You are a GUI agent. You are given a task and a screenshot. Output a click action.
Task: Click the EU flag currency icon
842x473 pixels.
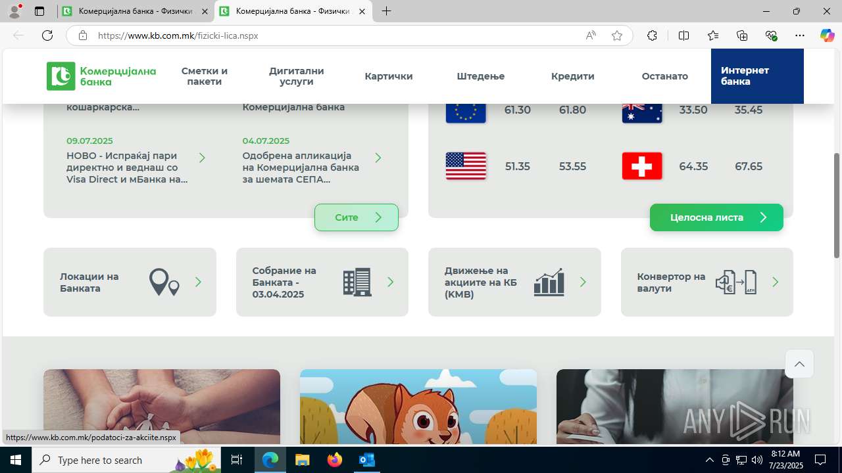466,112
